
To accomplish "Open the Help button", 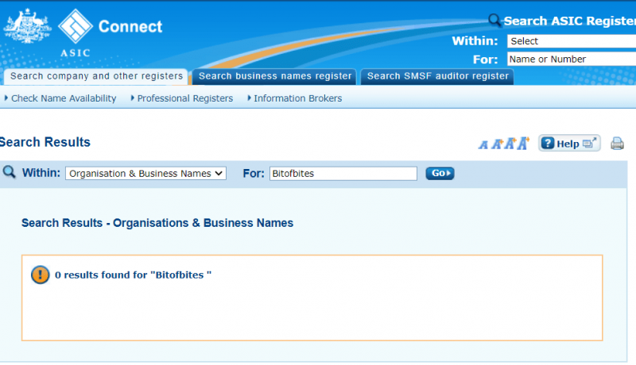I will (x=569, y=144).
